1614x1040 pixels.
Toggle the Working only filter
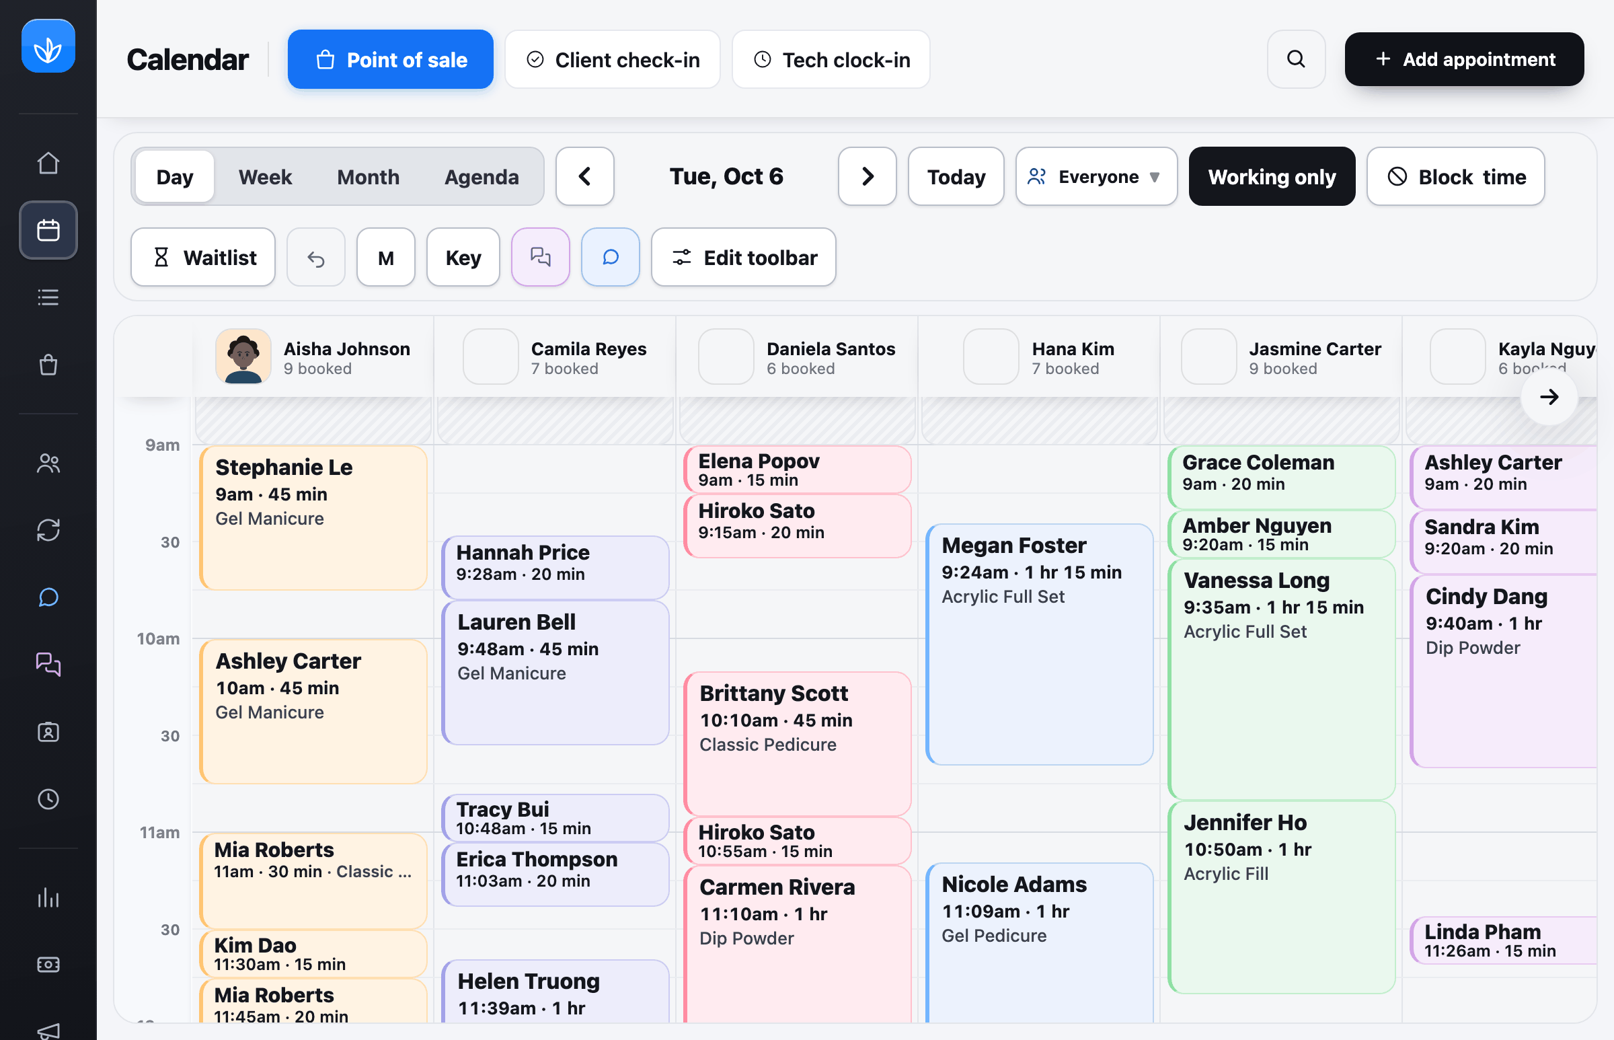[1272, 177]
